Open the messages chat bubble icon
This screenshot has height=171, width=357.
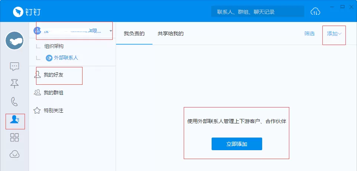pyautogui.click(x=15, y=67)
